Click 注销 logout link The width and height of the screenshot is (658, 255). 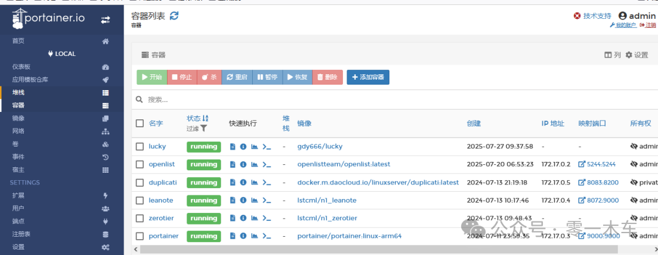648,25
